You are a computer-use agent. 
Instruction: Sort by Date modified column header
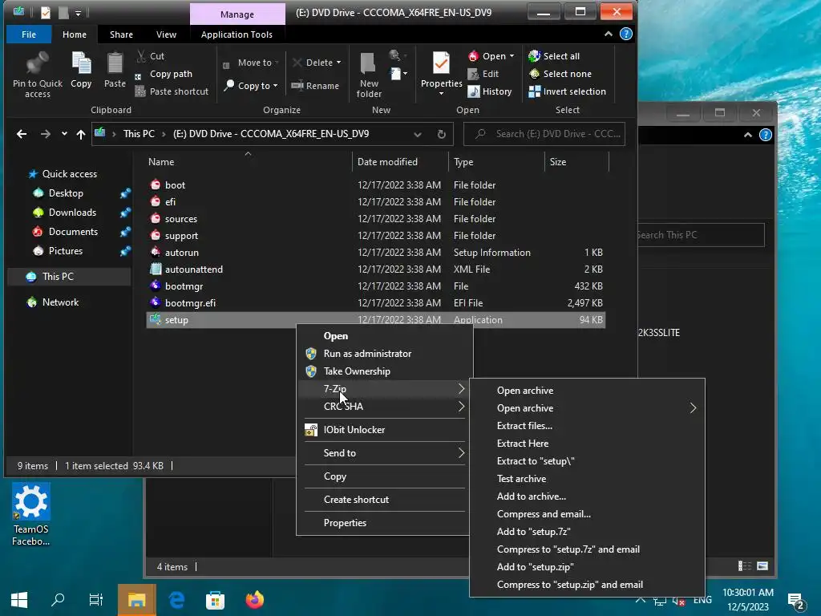400,162
